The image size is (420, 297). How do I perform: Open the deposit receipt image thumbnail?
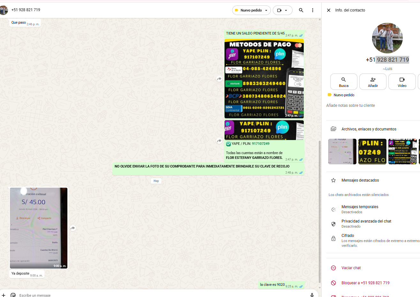tap(39, 228)
